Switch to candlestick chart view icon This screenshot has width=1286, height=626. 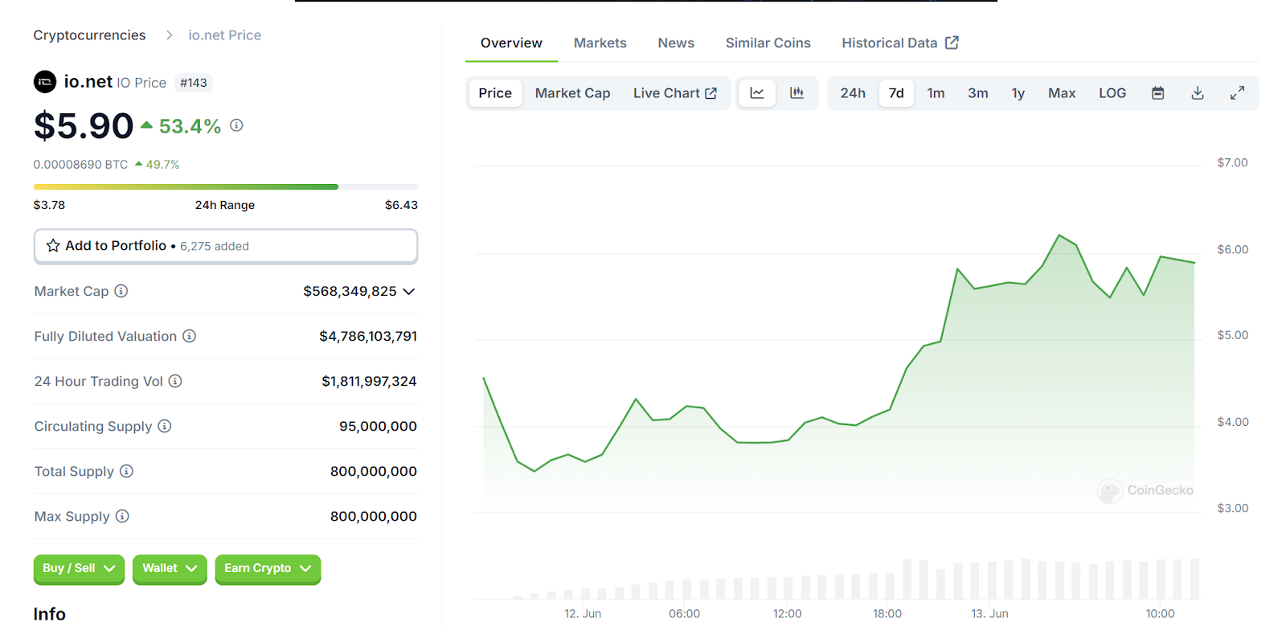click(x=797, y=93)
